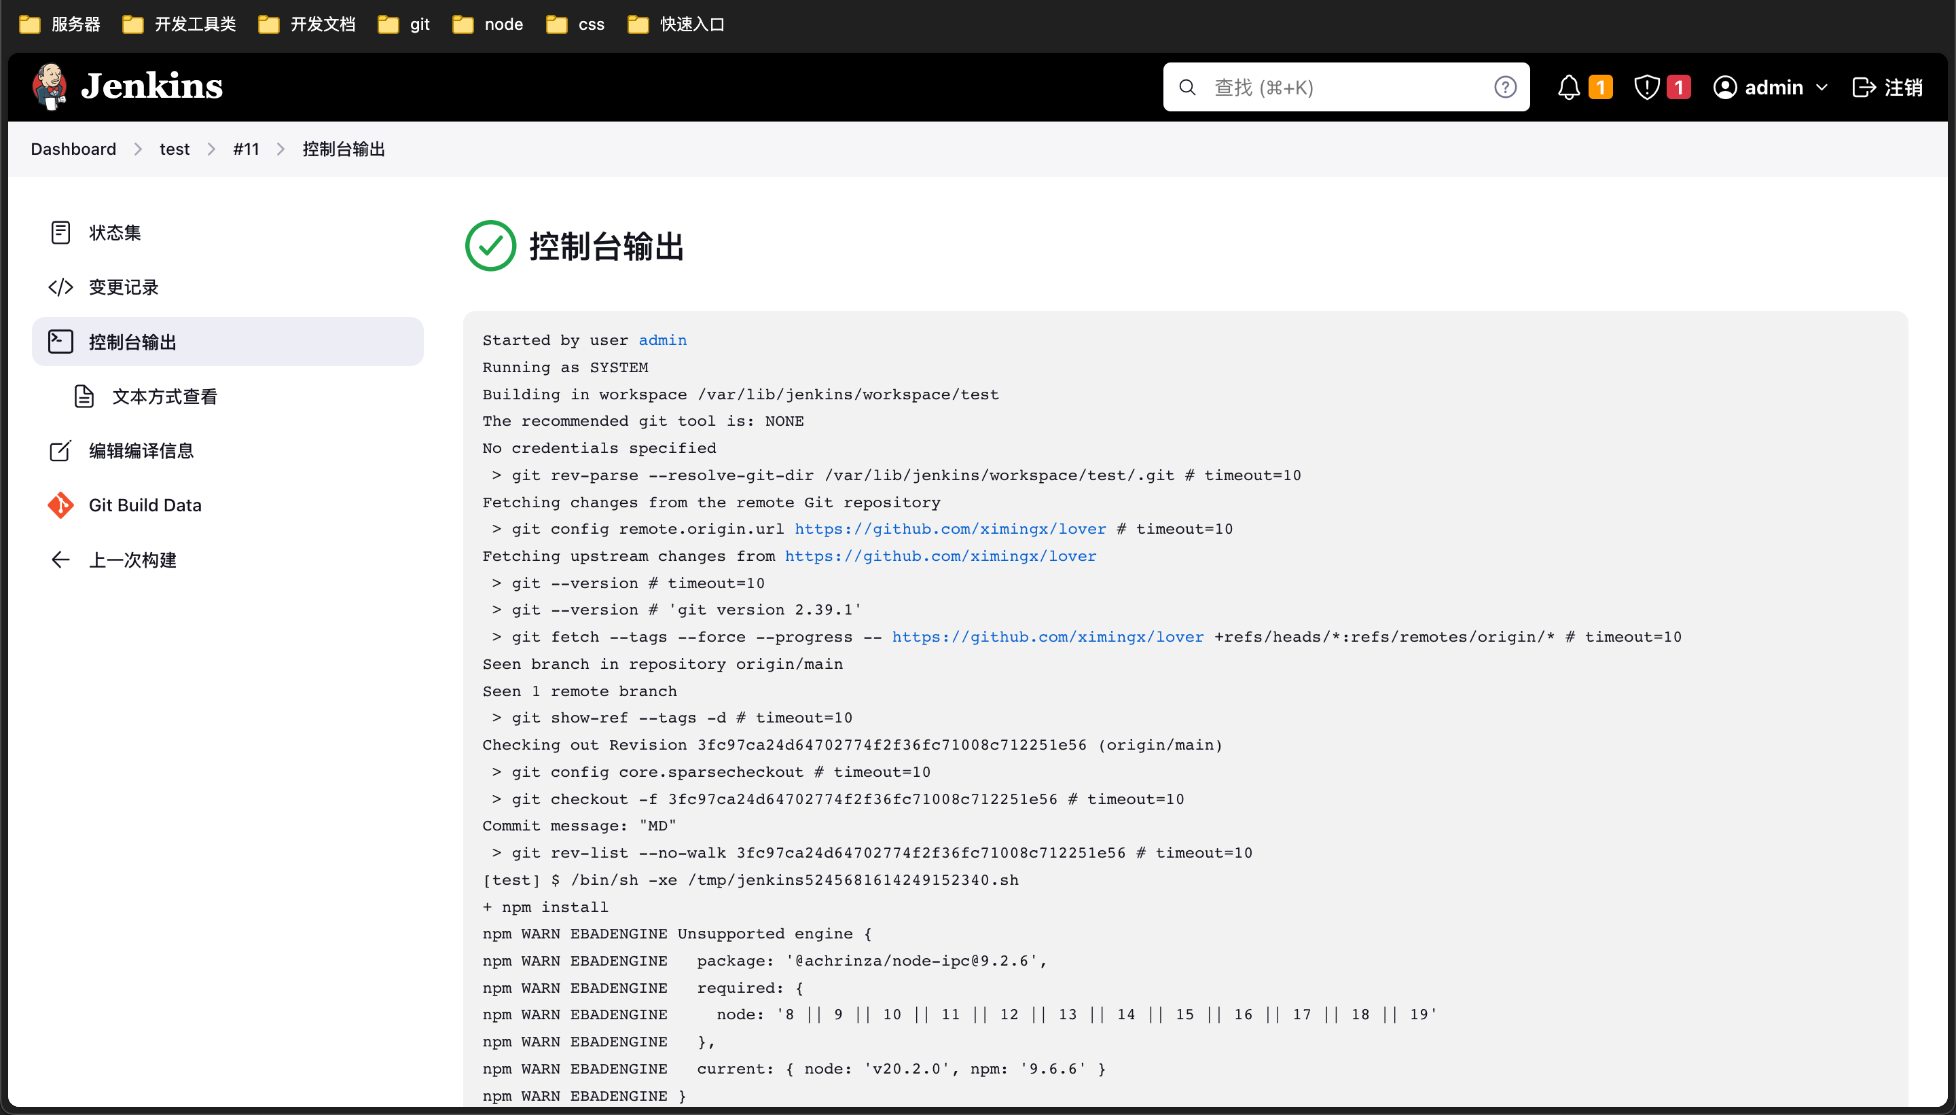1956x1115 pixels.
Task: Click the '+ npm install' log line
Action: (x=545, y=907)
